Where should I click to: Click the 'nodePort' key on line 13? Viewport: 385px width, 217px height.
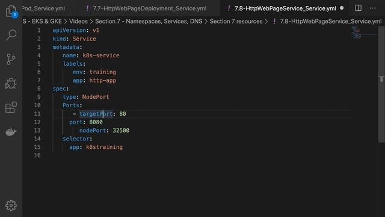tap(93, 130)
